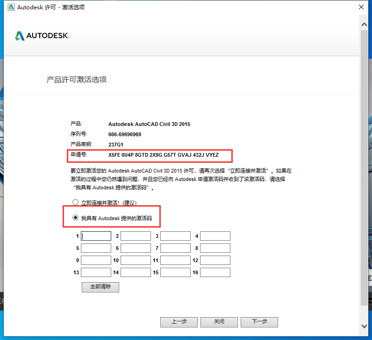Click the request code X5FE 0U4P 8GTD text

pos(164,155)
